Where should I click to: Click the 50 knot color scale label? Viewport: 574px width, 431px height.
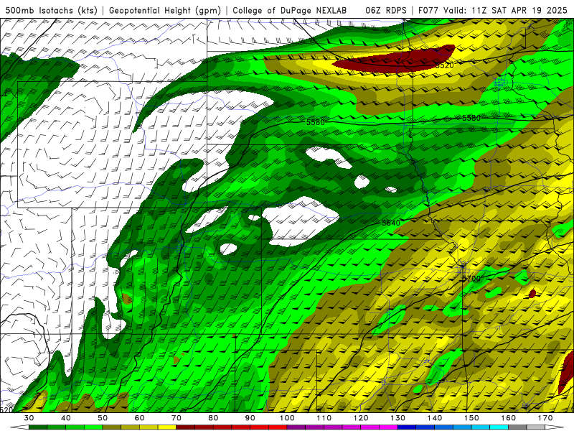103,418
